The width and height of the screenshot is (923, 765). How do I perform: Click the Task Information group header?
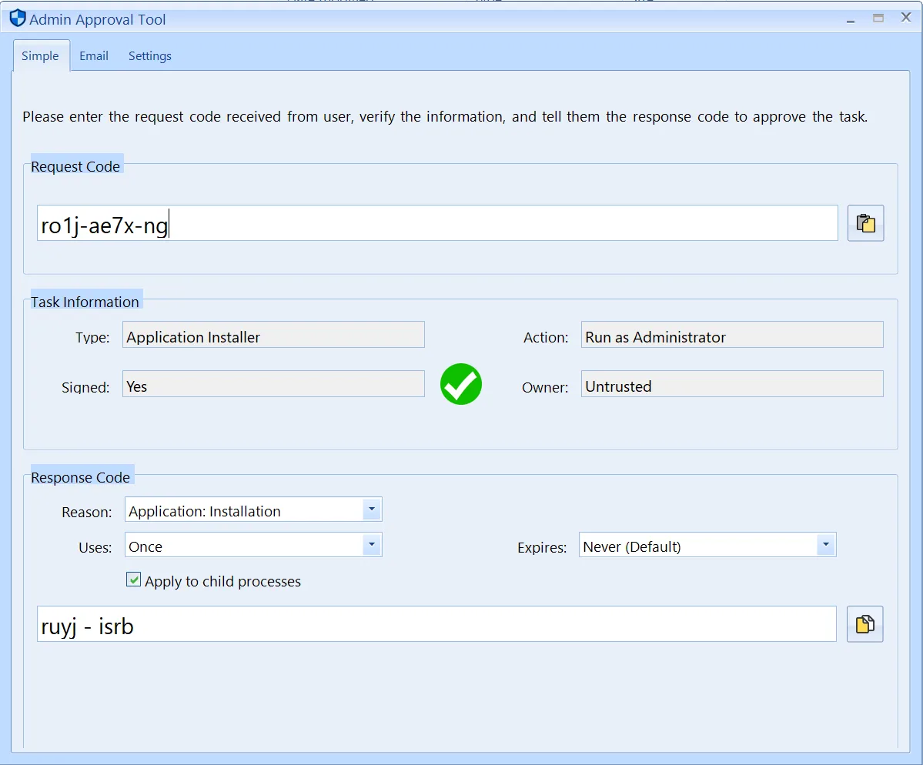(x=85, y=301)
